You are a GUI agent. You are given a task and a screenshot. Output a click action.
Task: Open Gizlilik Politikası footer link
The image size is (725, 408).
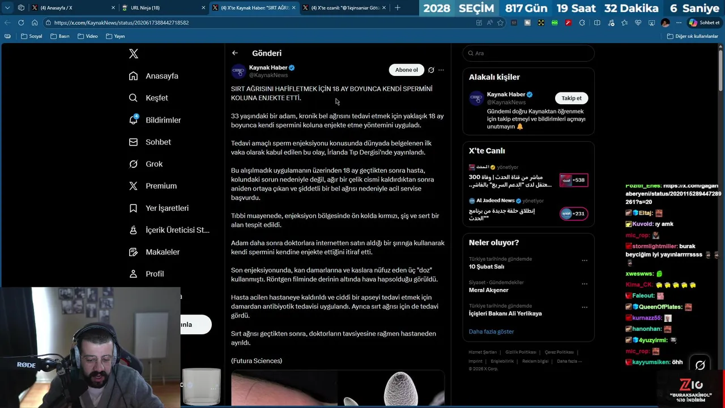pyautogui.click(x=521, y=352)
